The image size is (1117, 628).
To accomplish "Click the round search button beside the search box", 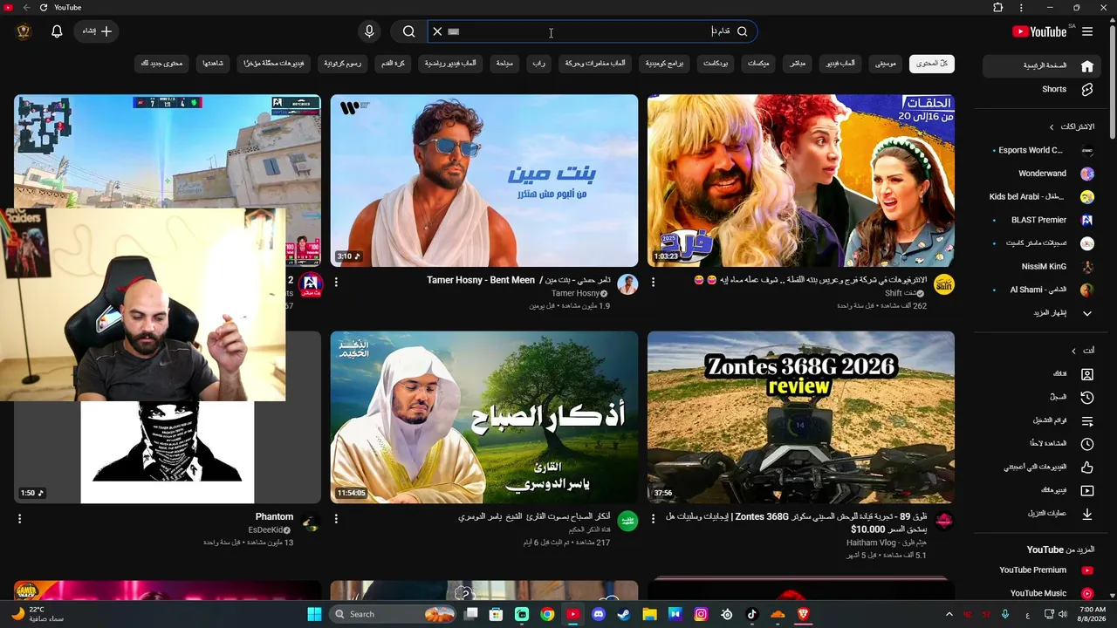I will coord(408,31).
